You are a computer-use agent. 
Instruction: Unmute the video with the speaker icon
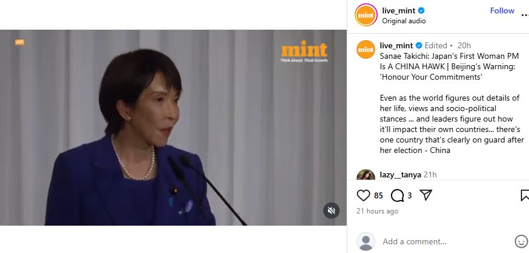click(x=331, y=211)
